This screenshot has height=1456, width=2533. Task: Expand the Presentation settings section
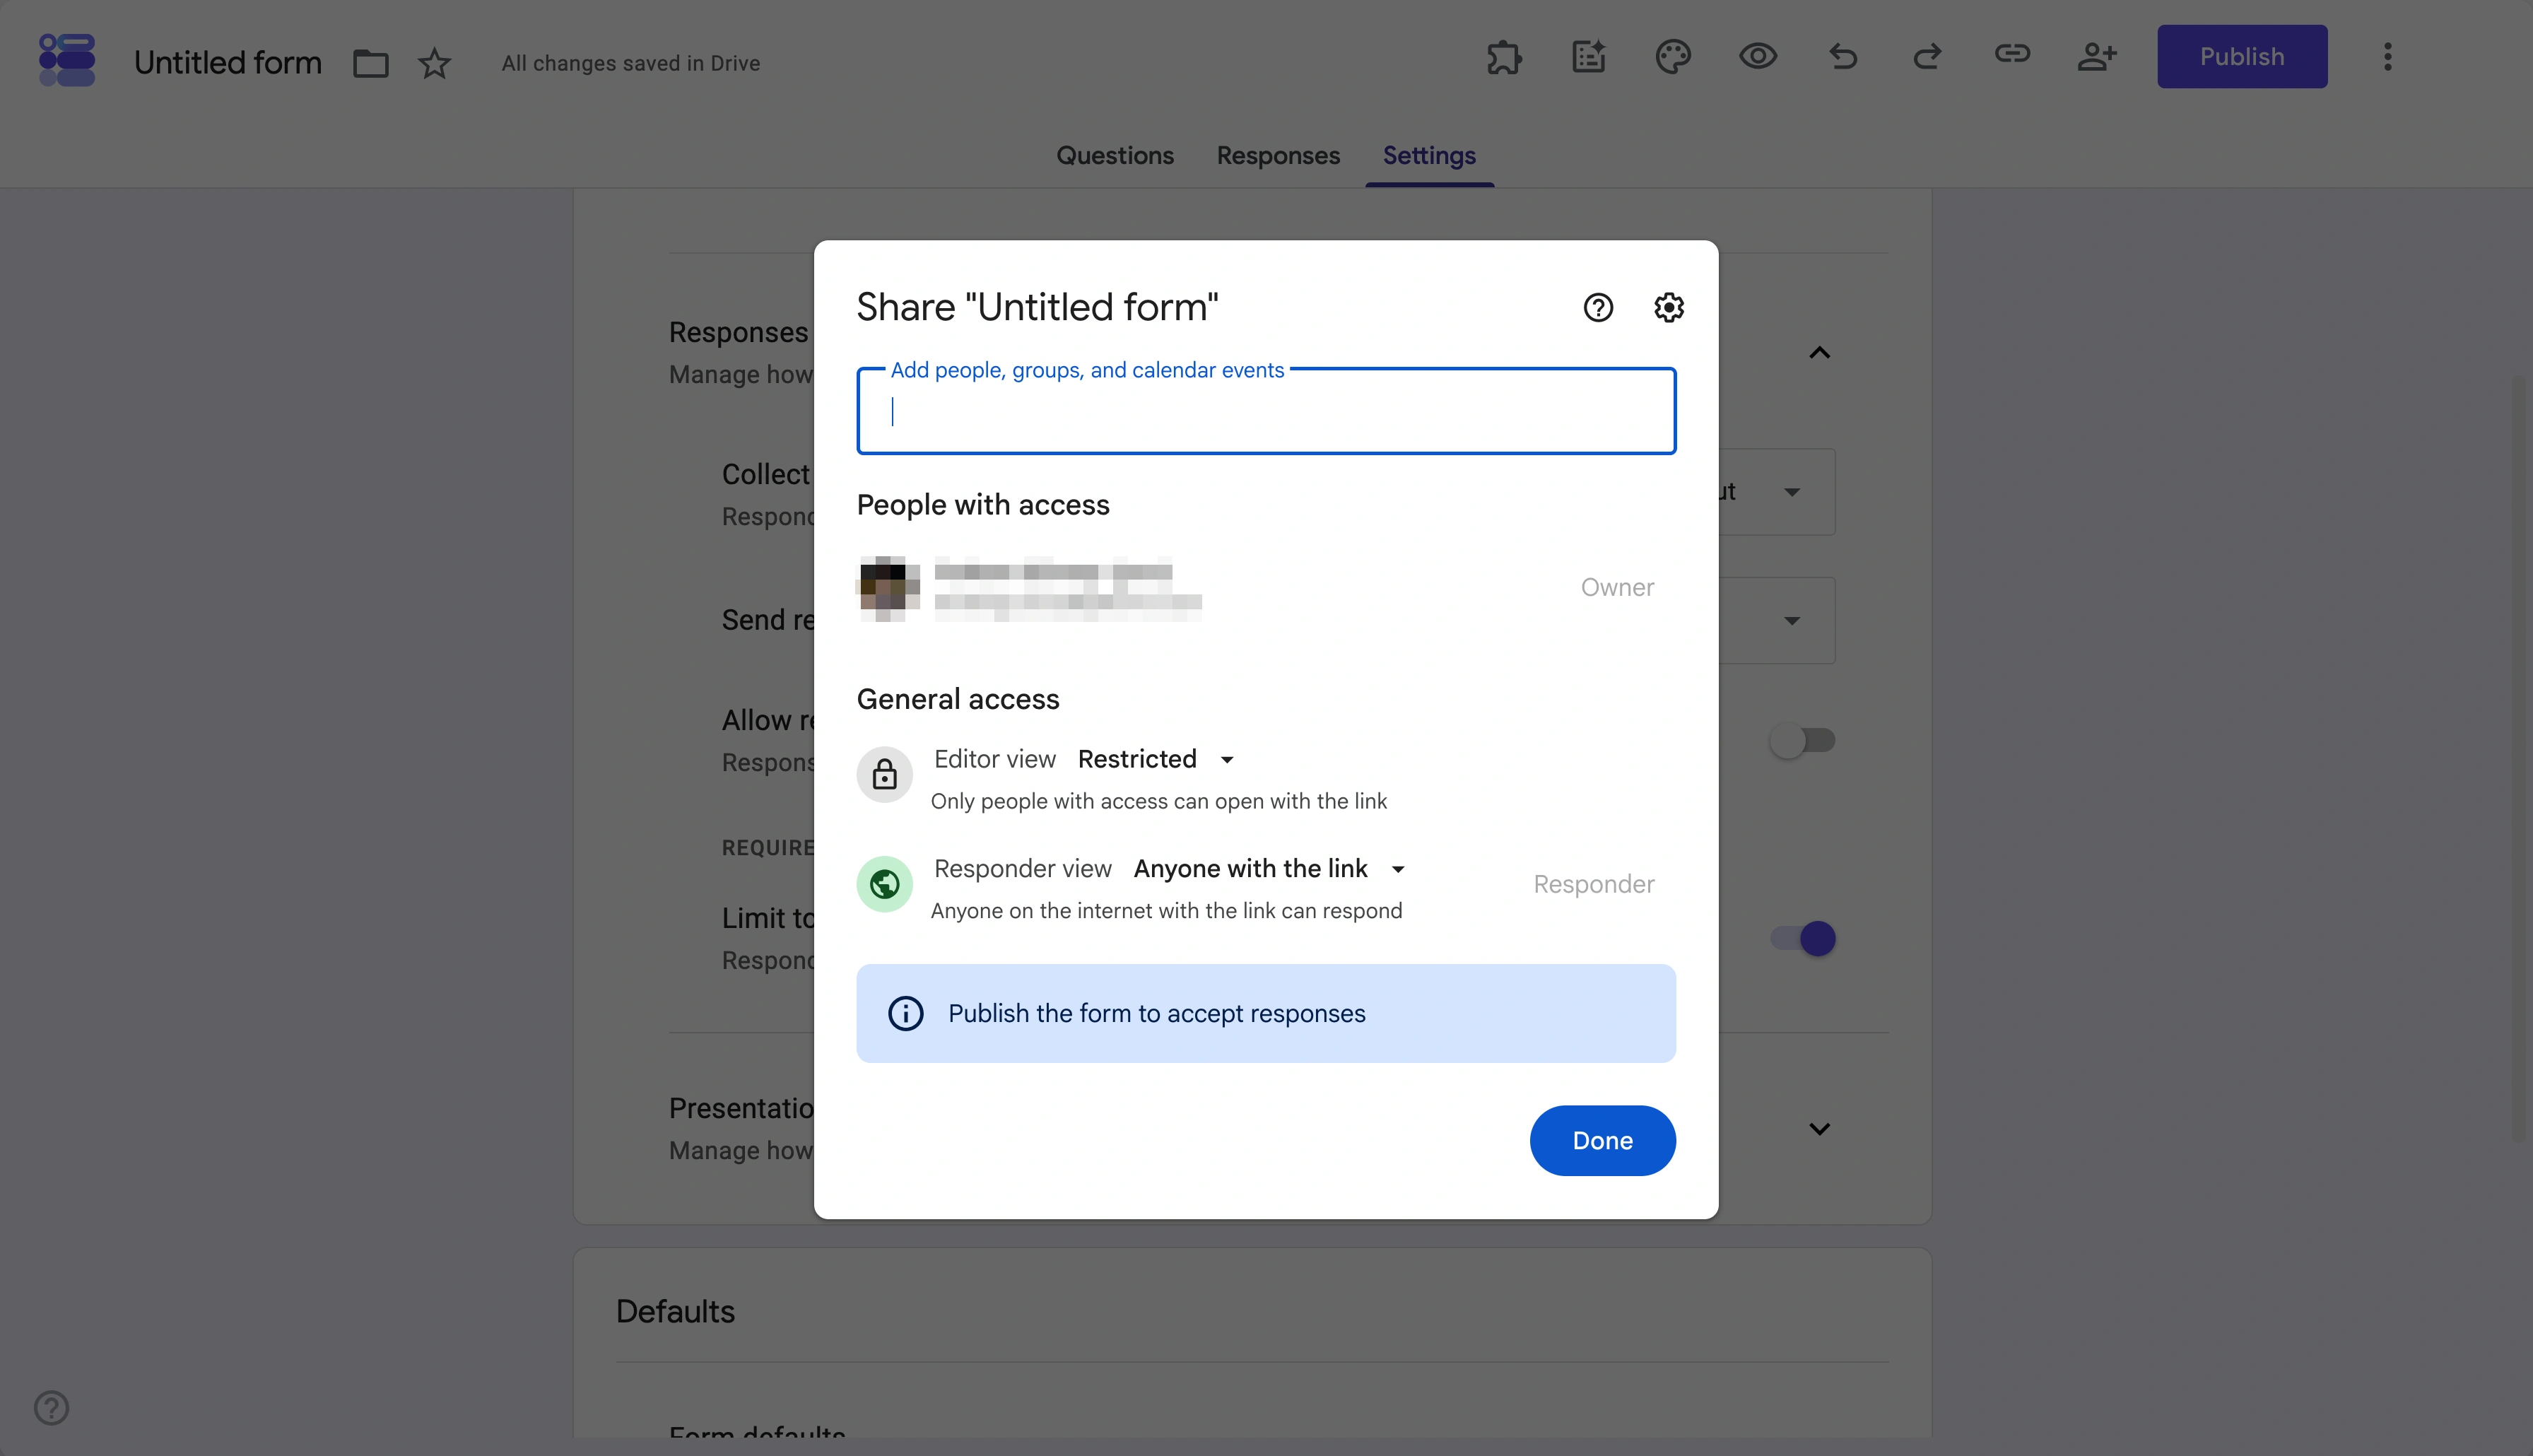[1819, 1129]
